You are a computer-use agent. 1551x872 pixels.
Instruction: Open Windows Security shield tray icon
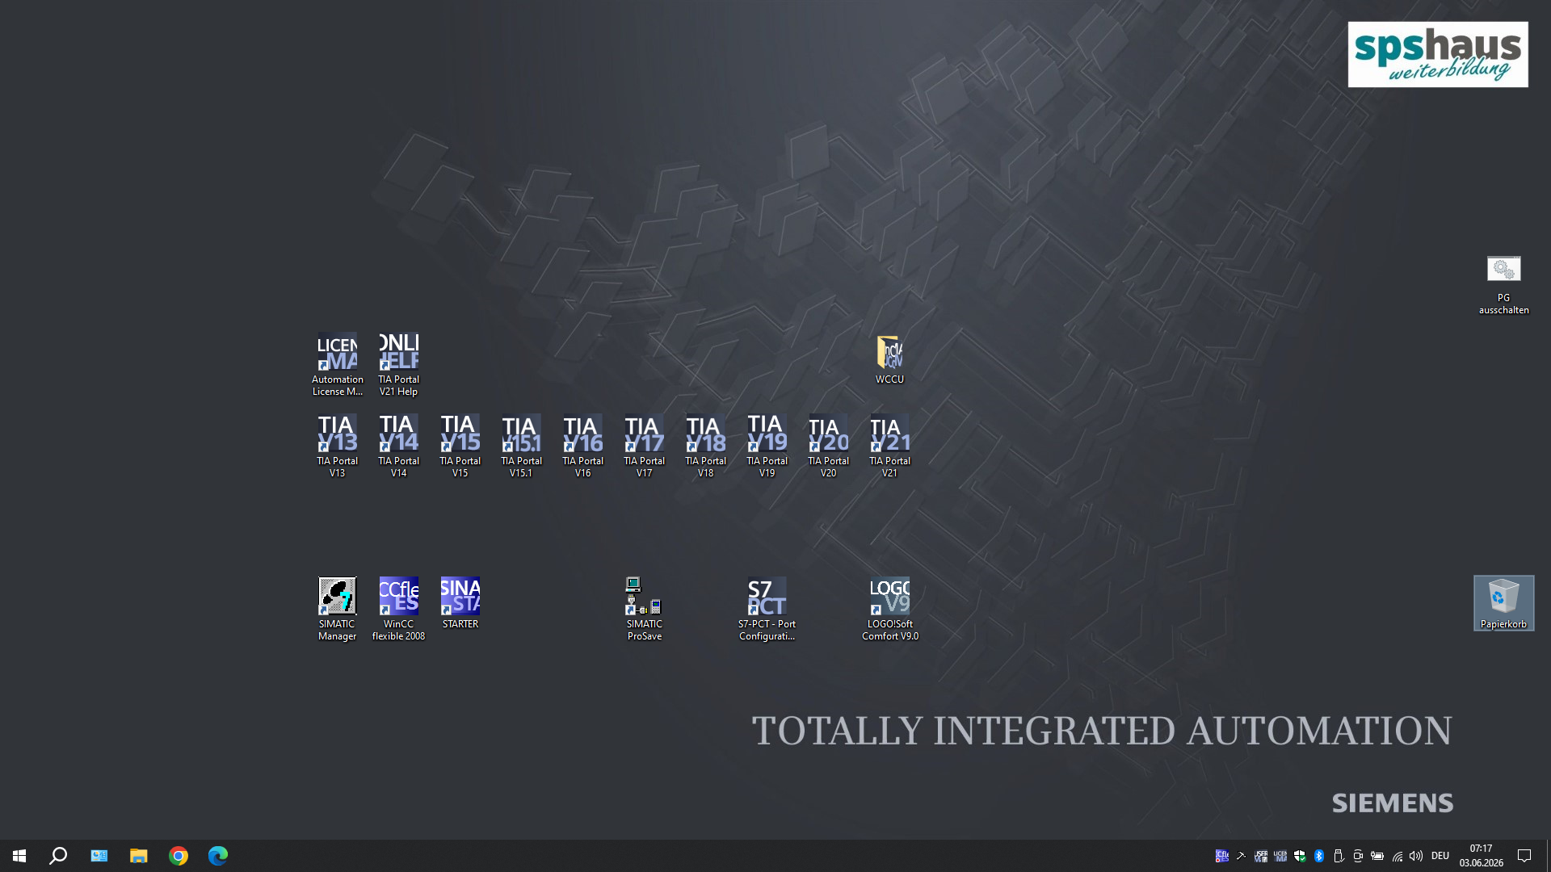tap(1299, 856)
